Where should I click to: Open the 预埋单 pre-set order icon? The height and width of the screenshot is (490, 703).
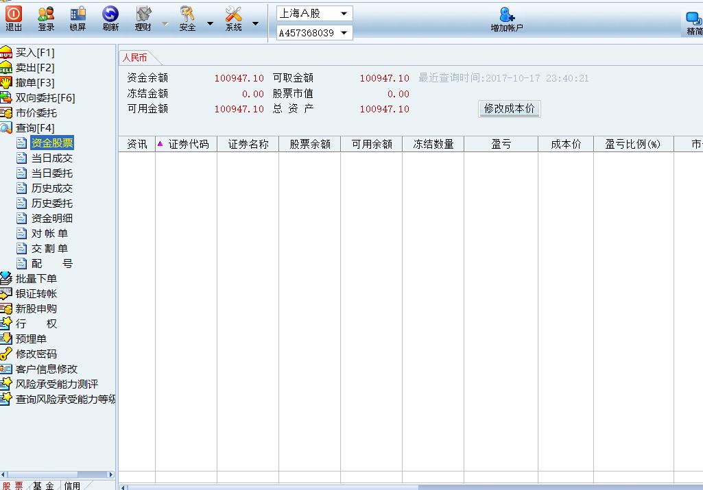pyautogui.click(x=5, y=338)
